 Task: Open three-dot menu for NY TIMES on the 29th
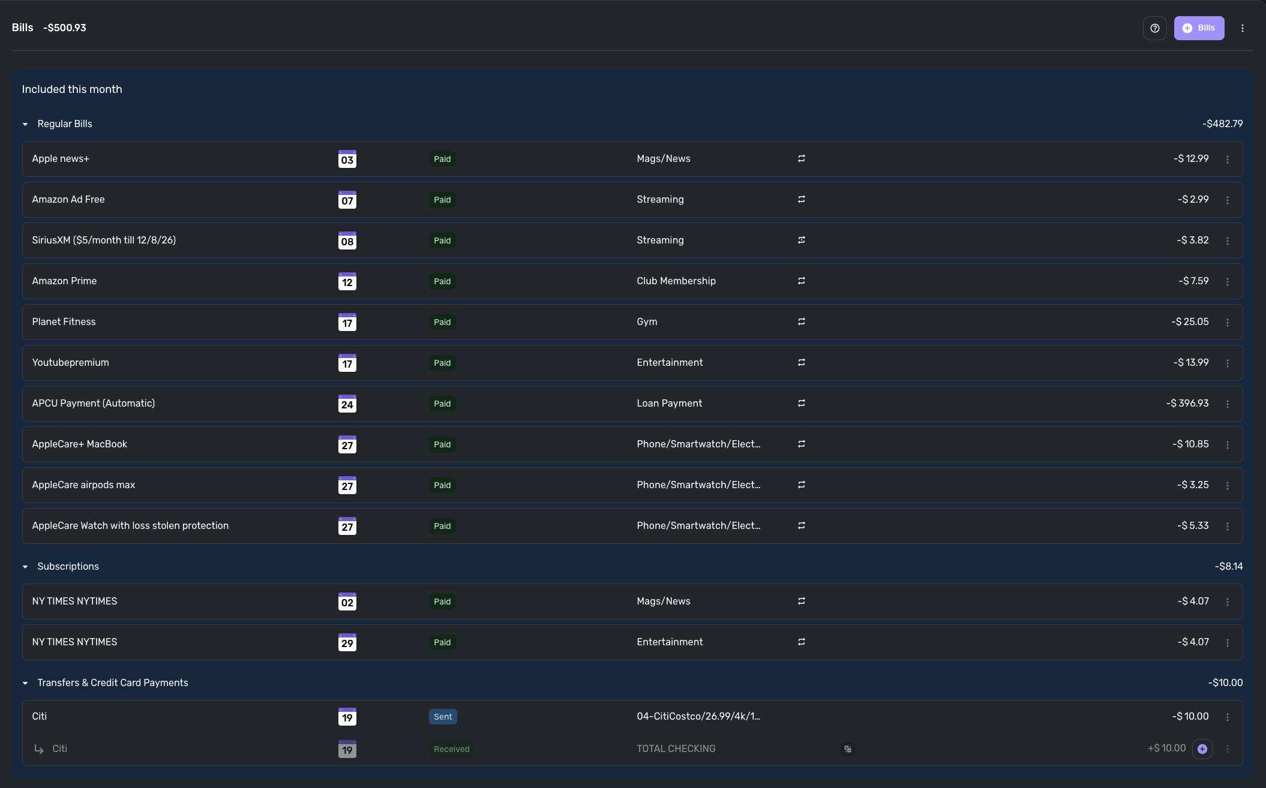[1228, 643]
